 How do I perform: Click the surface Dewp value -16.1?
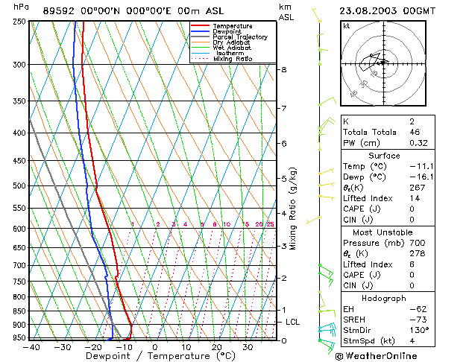[x=421, y=177]
